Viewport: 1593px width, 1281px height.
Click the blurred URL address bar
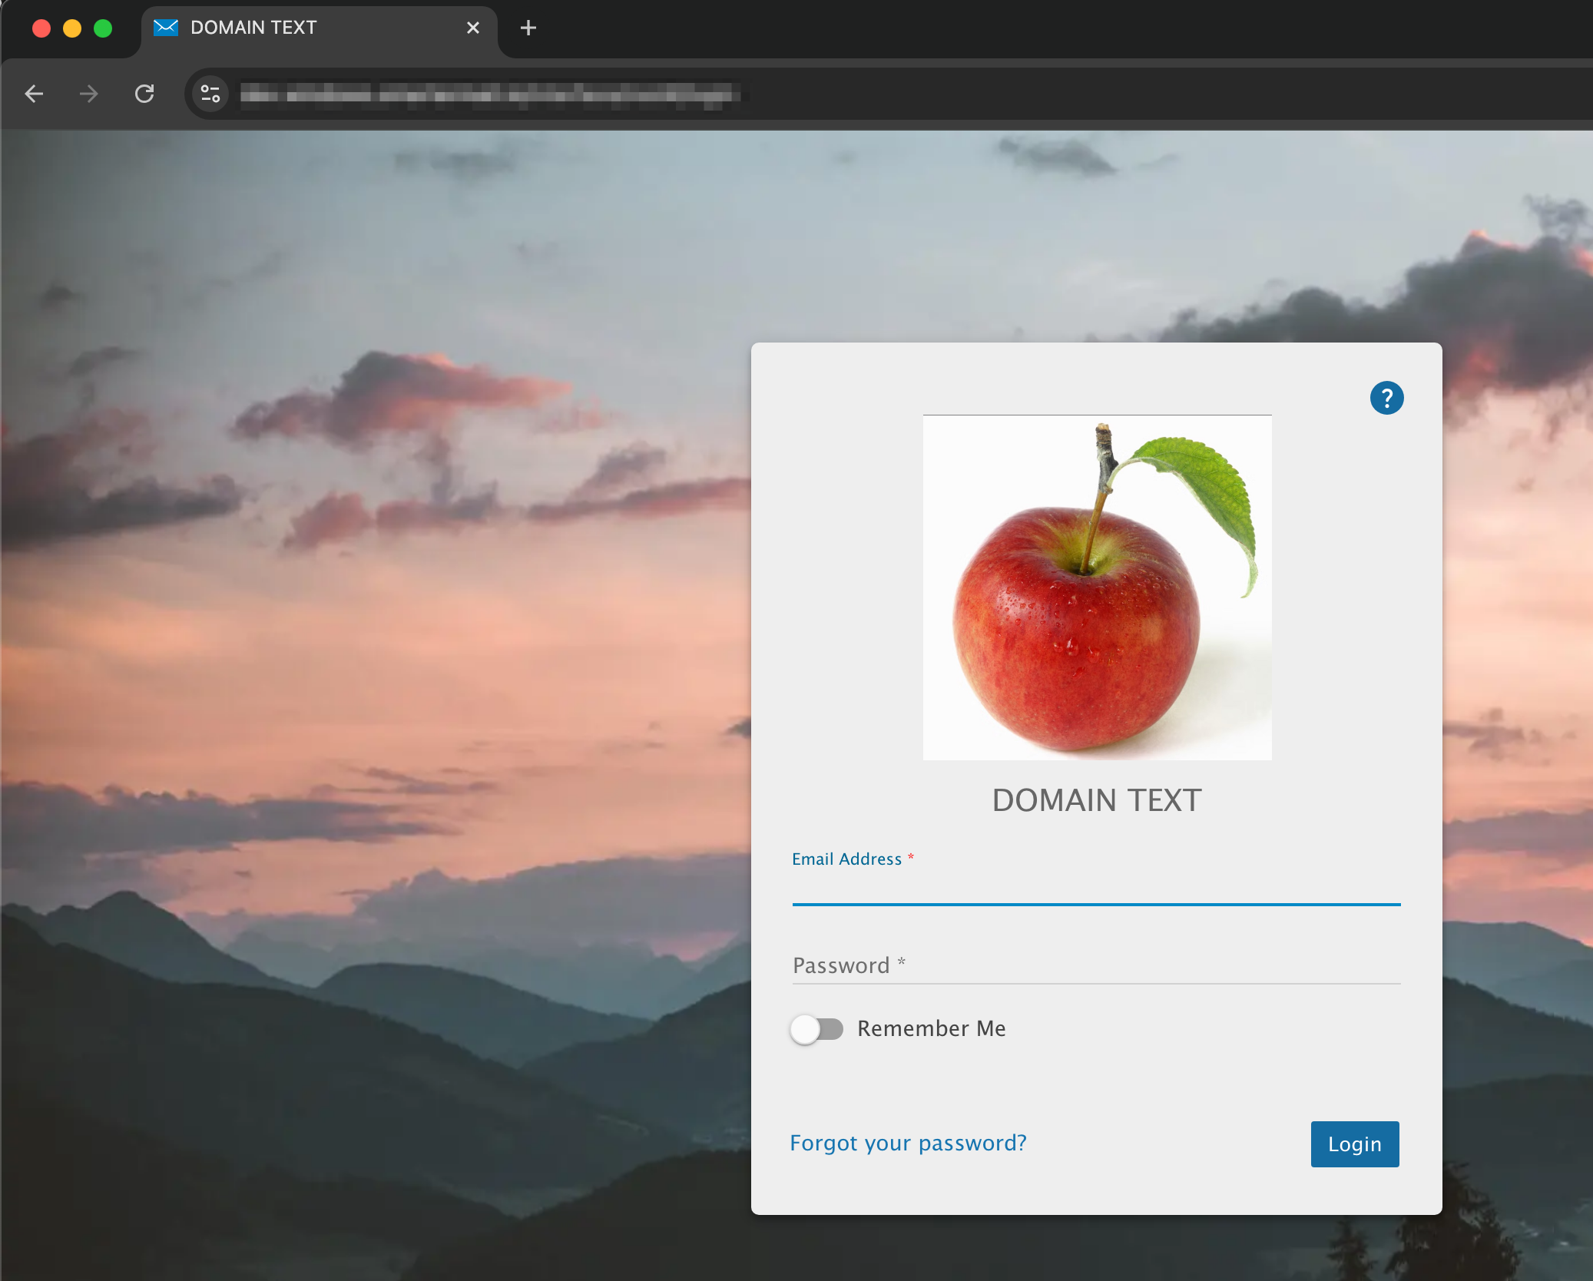(492, 94)
